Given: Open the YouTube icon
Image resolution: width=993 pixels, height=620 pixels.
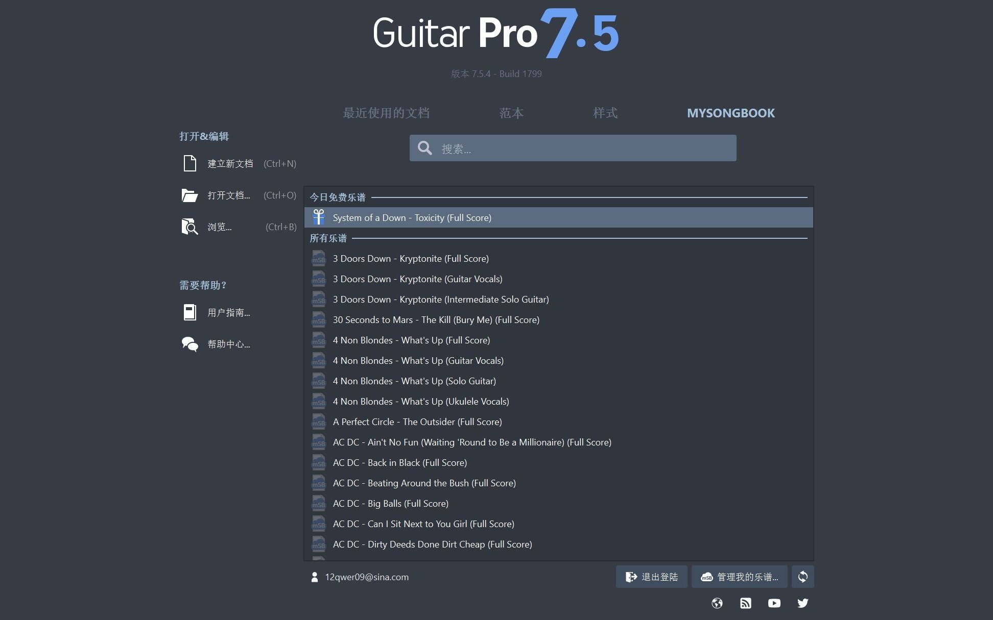Looking at the screenshot, I should tap(774, 603).
